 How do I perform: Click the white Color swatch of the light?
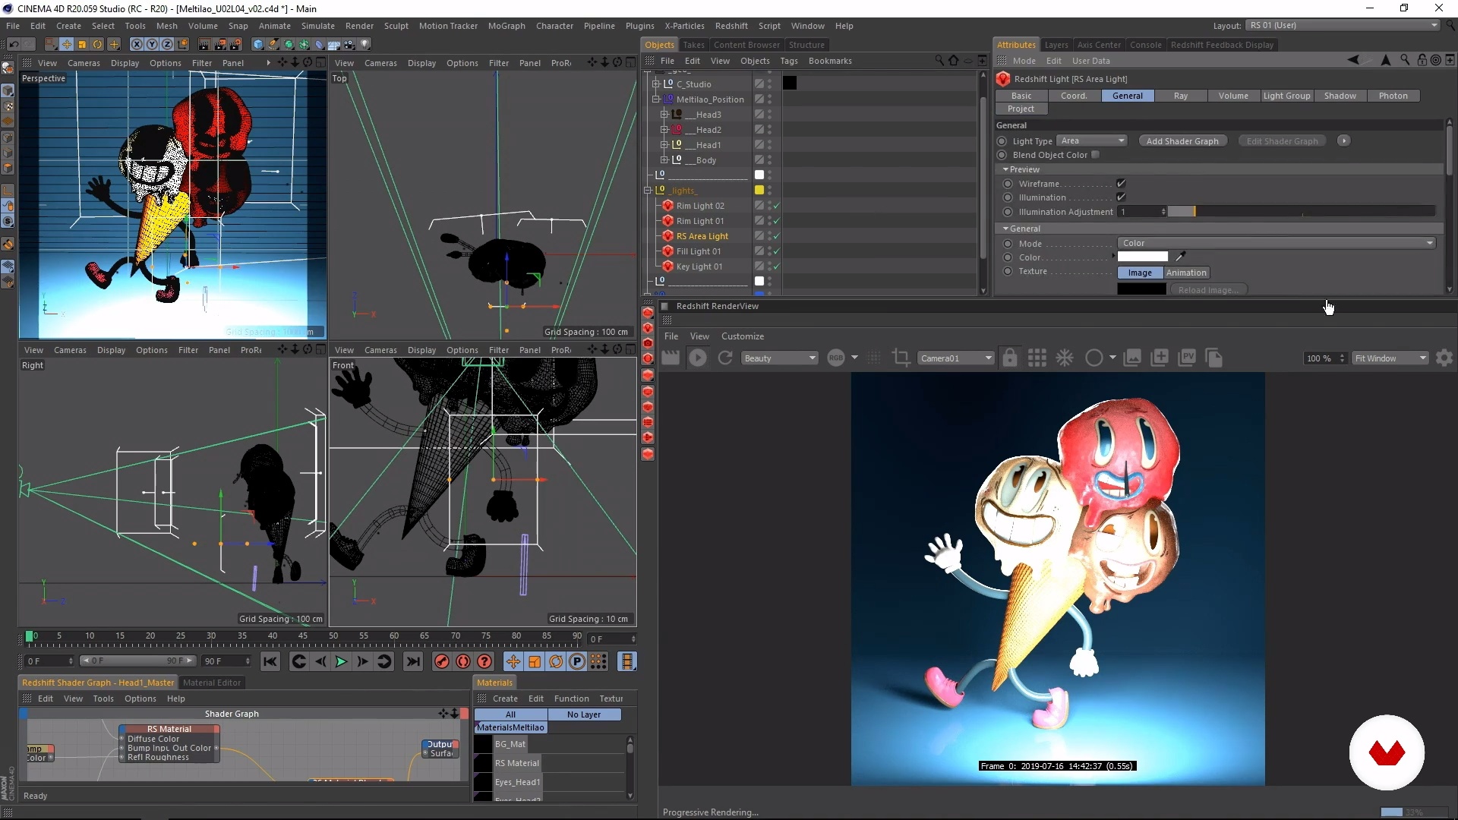1143,257
